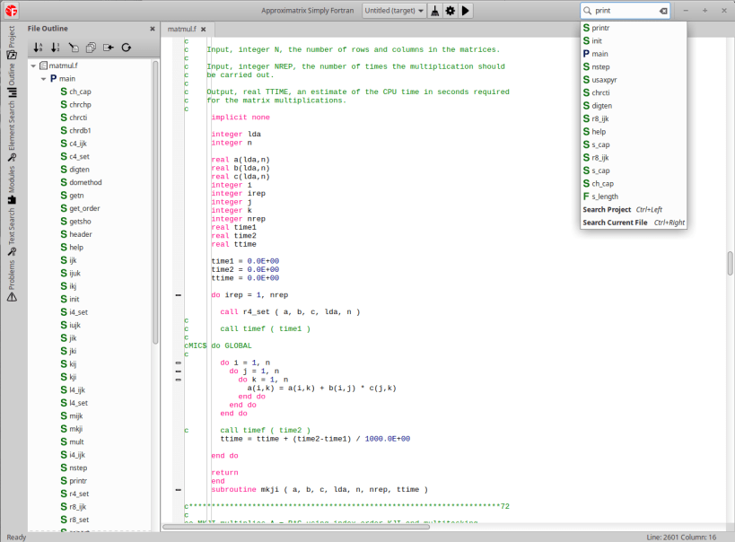Run the program using the play icon
The width and height of the screenshot is (735, 542).
point(467,10)
